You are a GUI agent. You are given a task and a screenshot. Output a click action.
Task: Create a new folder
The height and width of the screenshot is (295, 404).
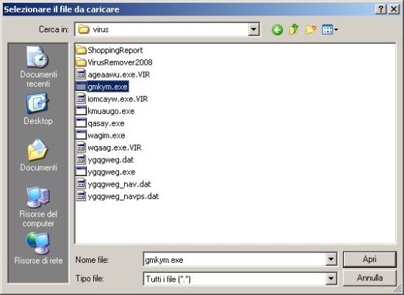click(x=311, y=29)
